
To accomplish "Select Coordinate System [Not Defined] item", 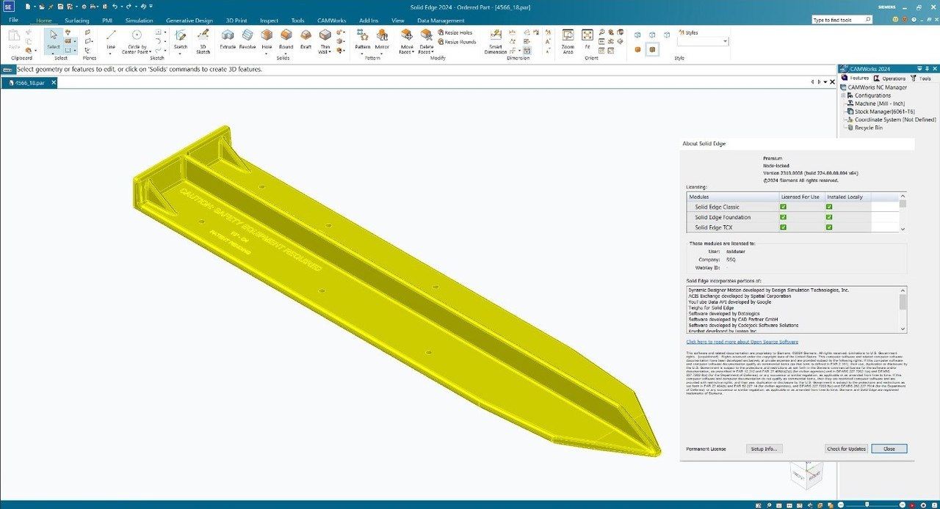I will tap(891, 120).
